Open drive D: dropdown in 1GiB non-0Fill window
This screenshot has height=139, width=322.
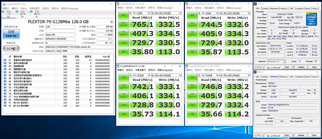pos(166,13)
